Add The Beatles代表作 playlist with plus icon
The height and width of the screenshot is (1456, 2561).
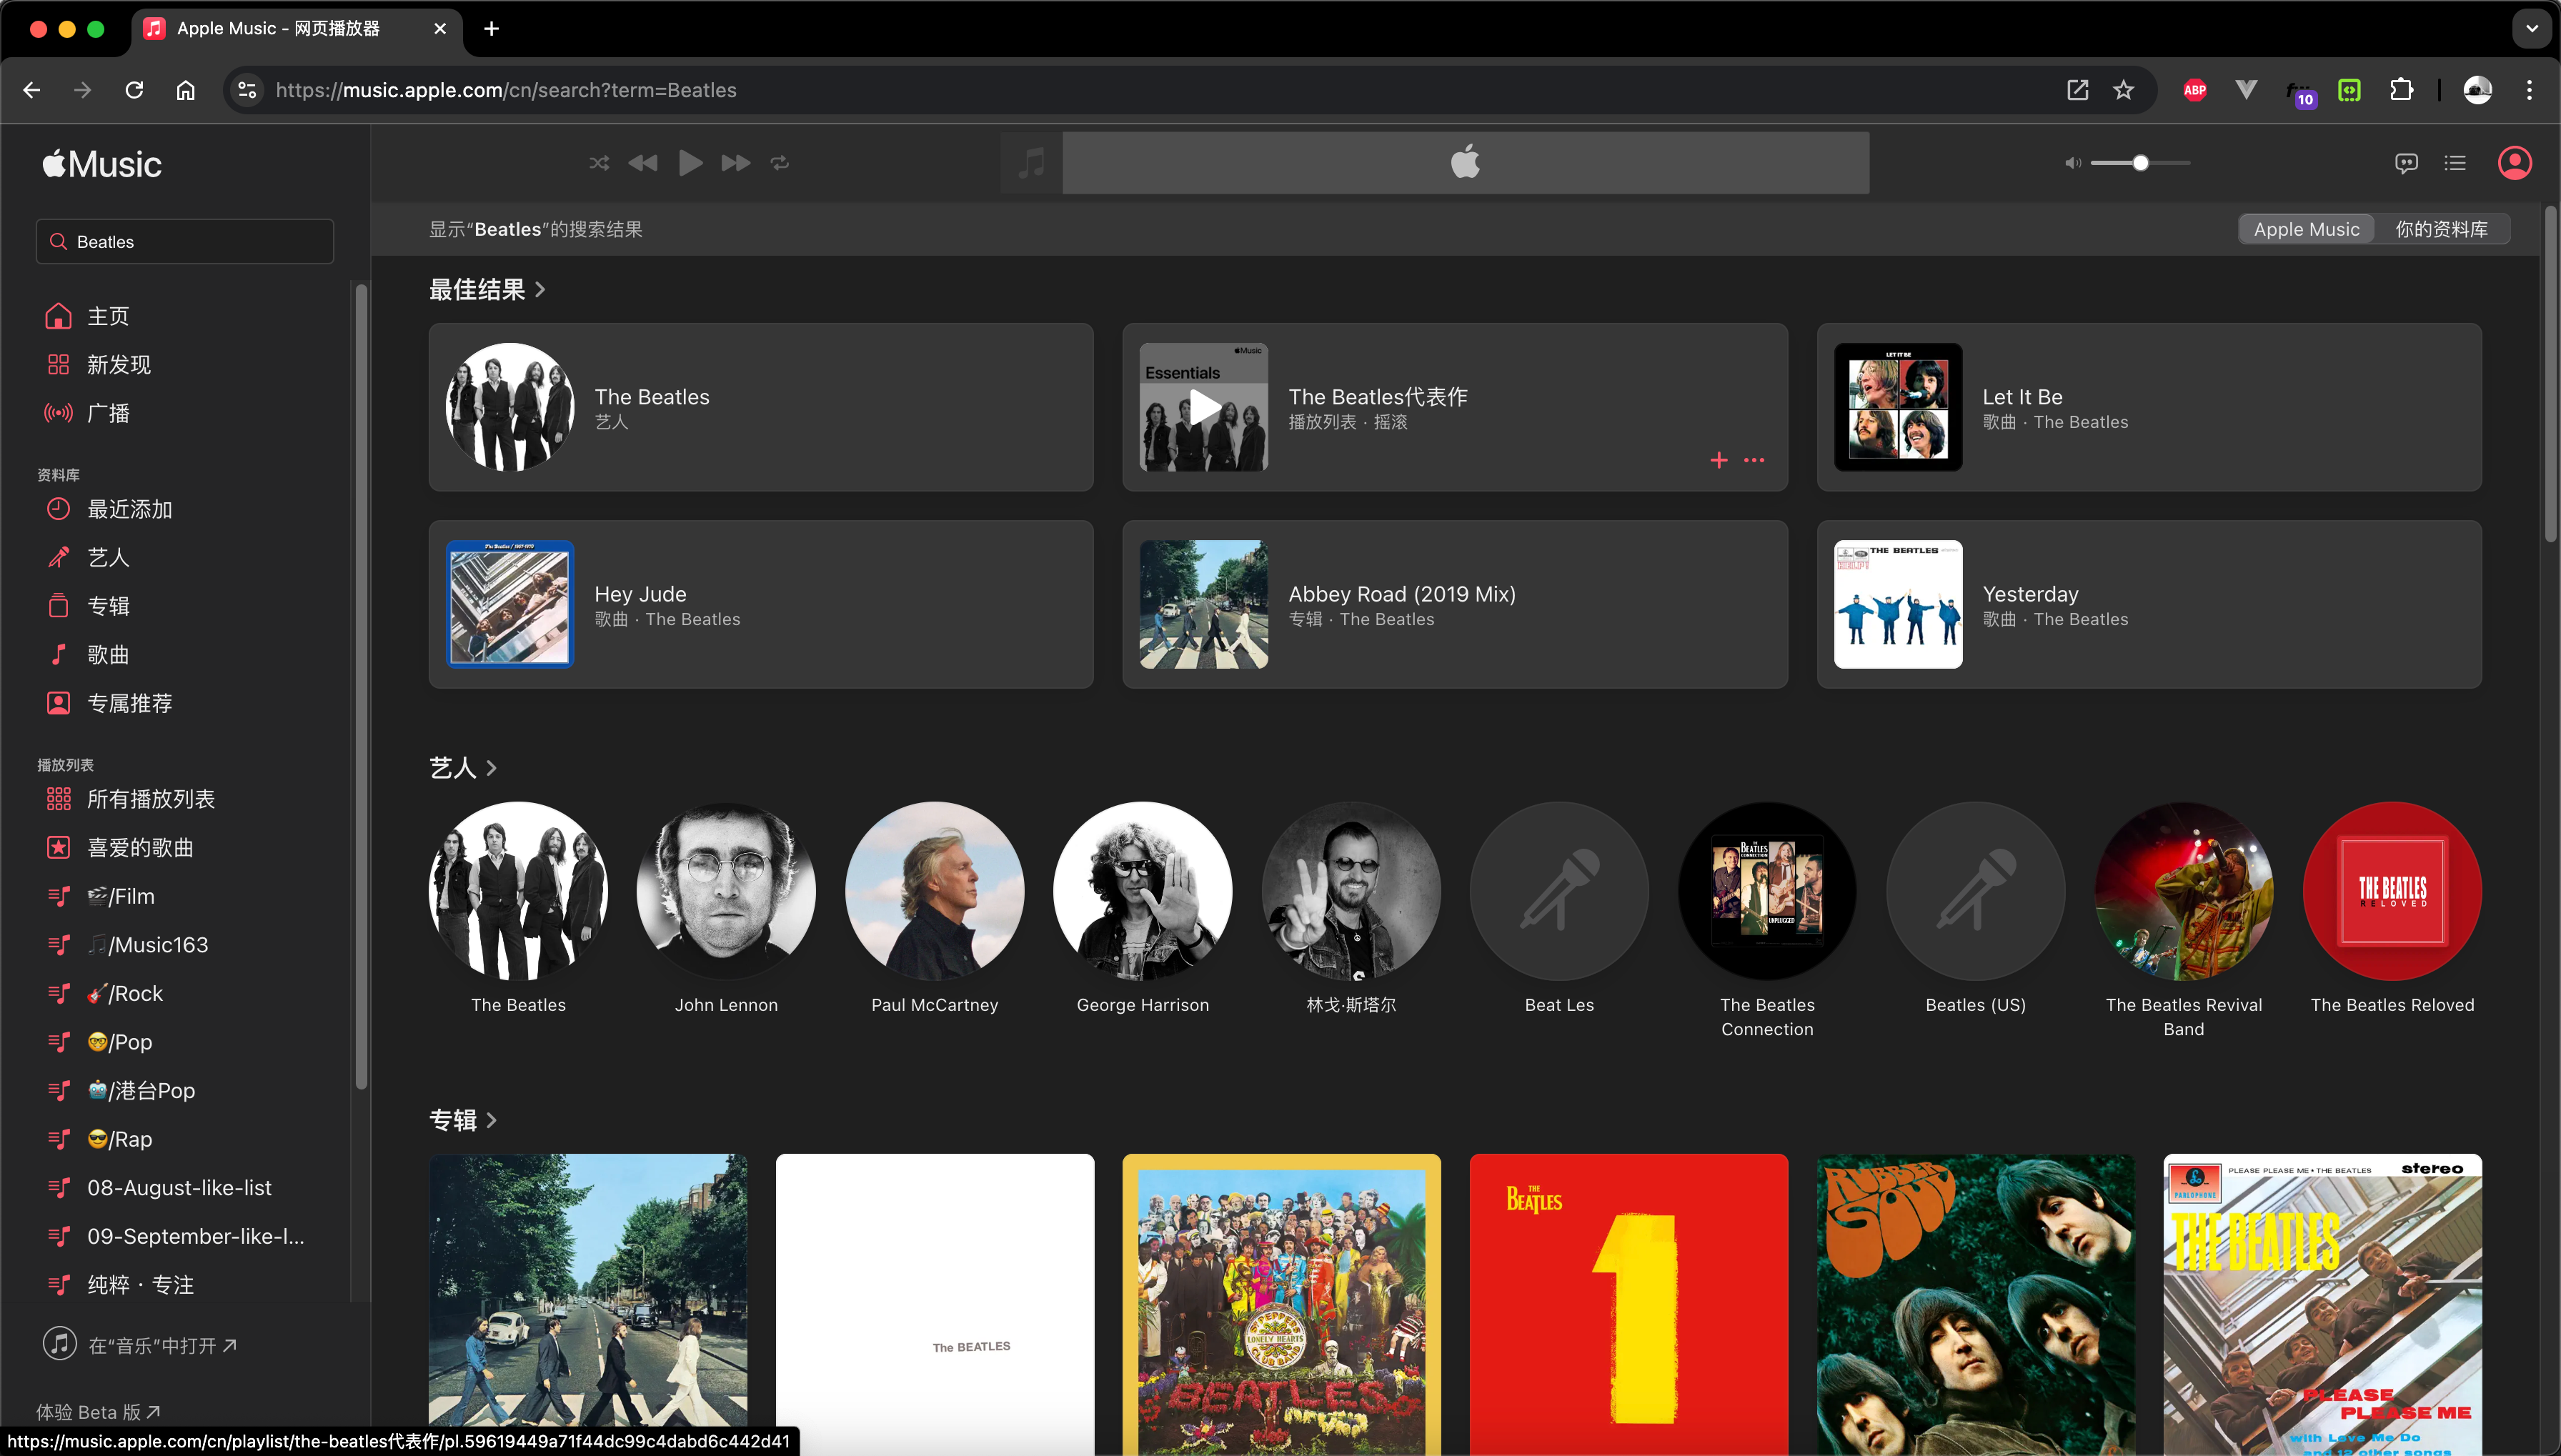[x=1719, y=460]
